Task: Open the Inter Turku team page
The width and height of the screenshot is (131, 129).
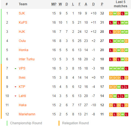Action: [27, 59]
